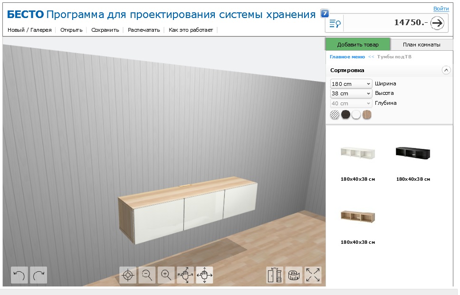460x295 pixels.
Task: Switch to the План комнаты tab
Action: click(x=421, y=45)
